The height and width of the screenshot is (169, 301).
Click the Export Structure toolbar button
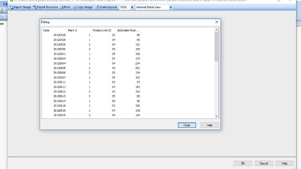click(x=45, y=7)
